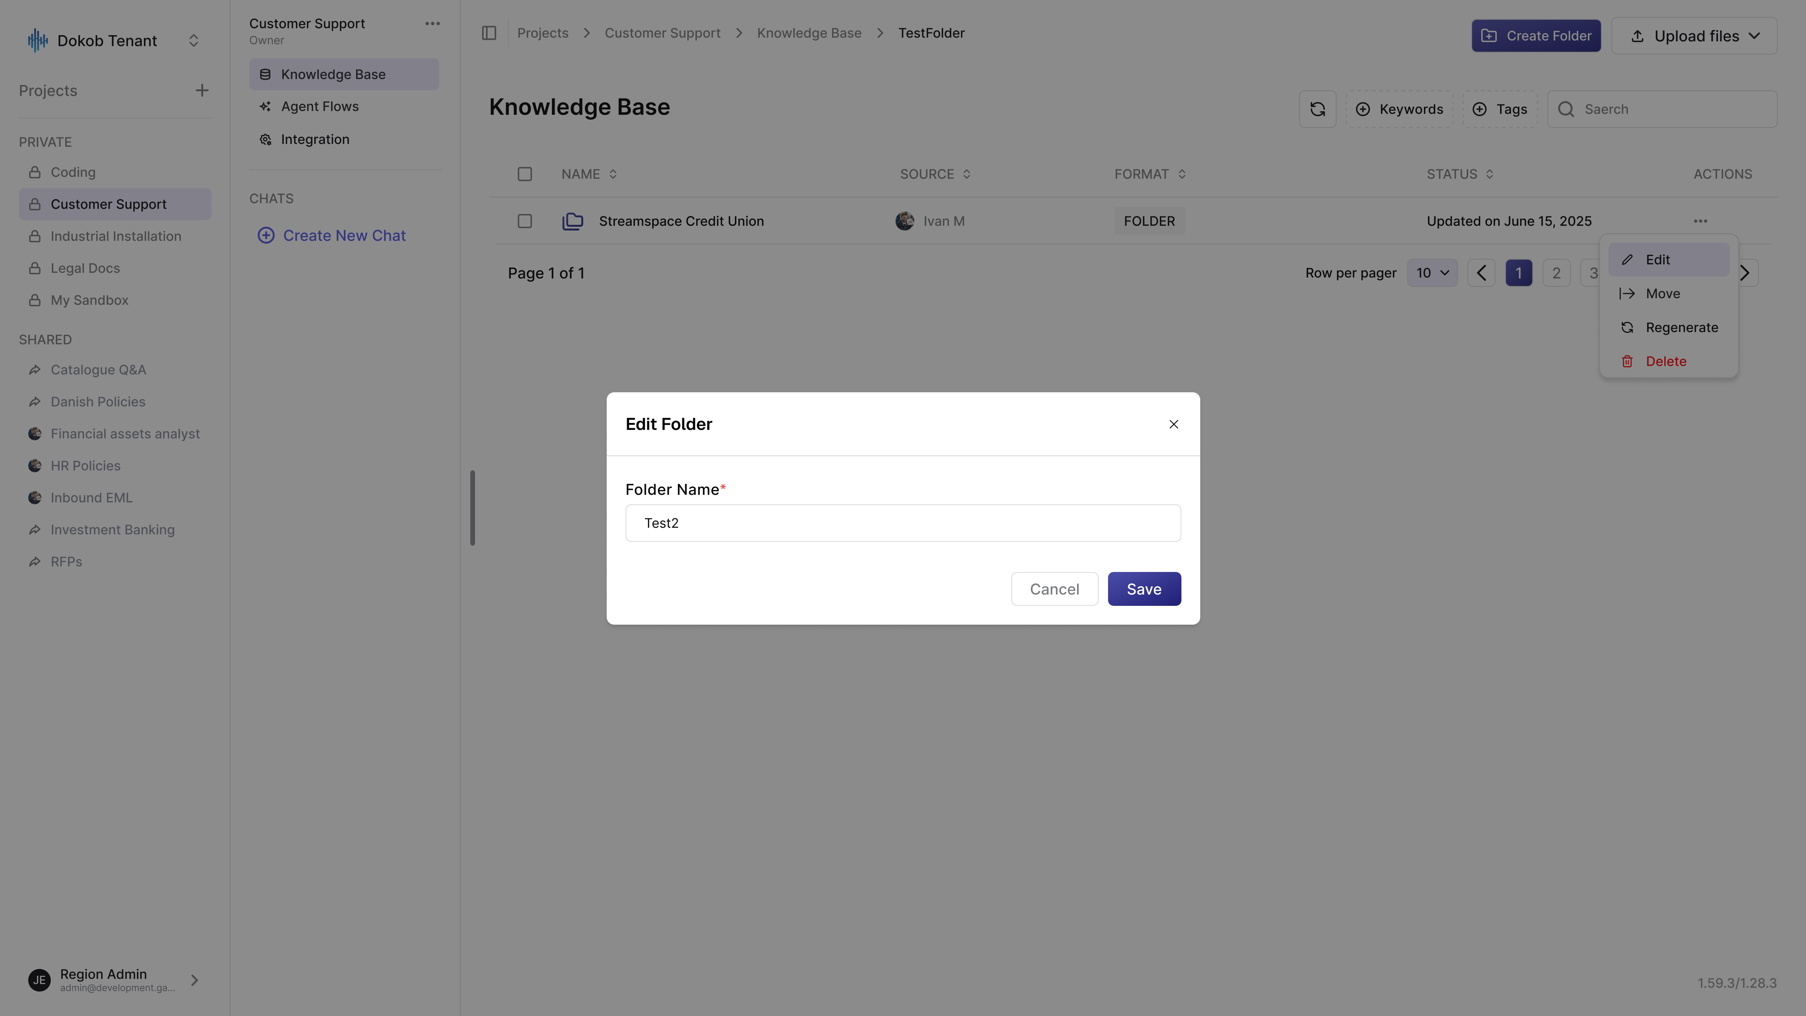Screen dimensions: 1806x1016
Task: Open the rows per page dropdown
Action: point(1432,273)
